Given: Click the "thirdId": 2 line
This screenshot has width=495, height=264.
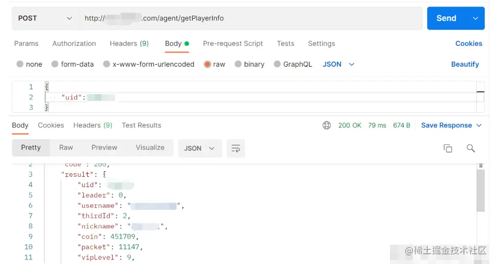Looking at the screenshot, I should 104,216.
